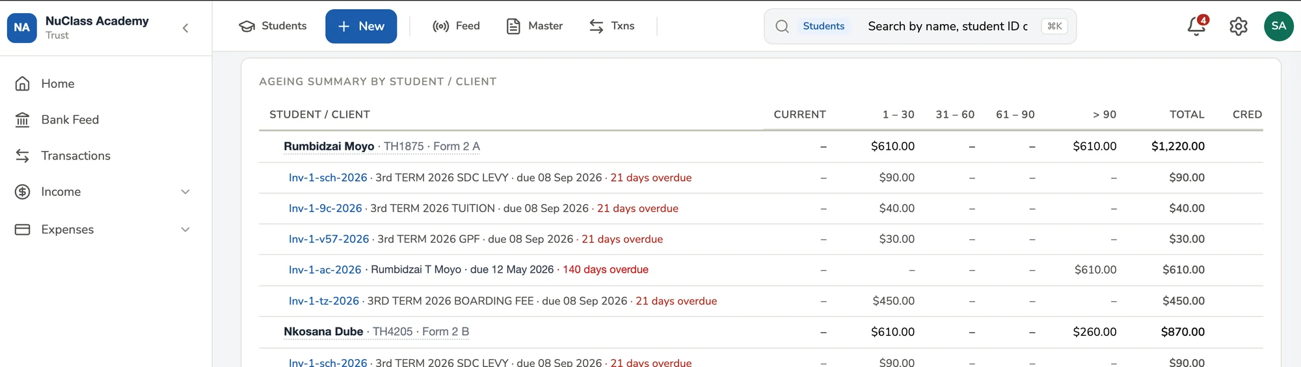Click the TOTAL column header

click(1187, 115)
